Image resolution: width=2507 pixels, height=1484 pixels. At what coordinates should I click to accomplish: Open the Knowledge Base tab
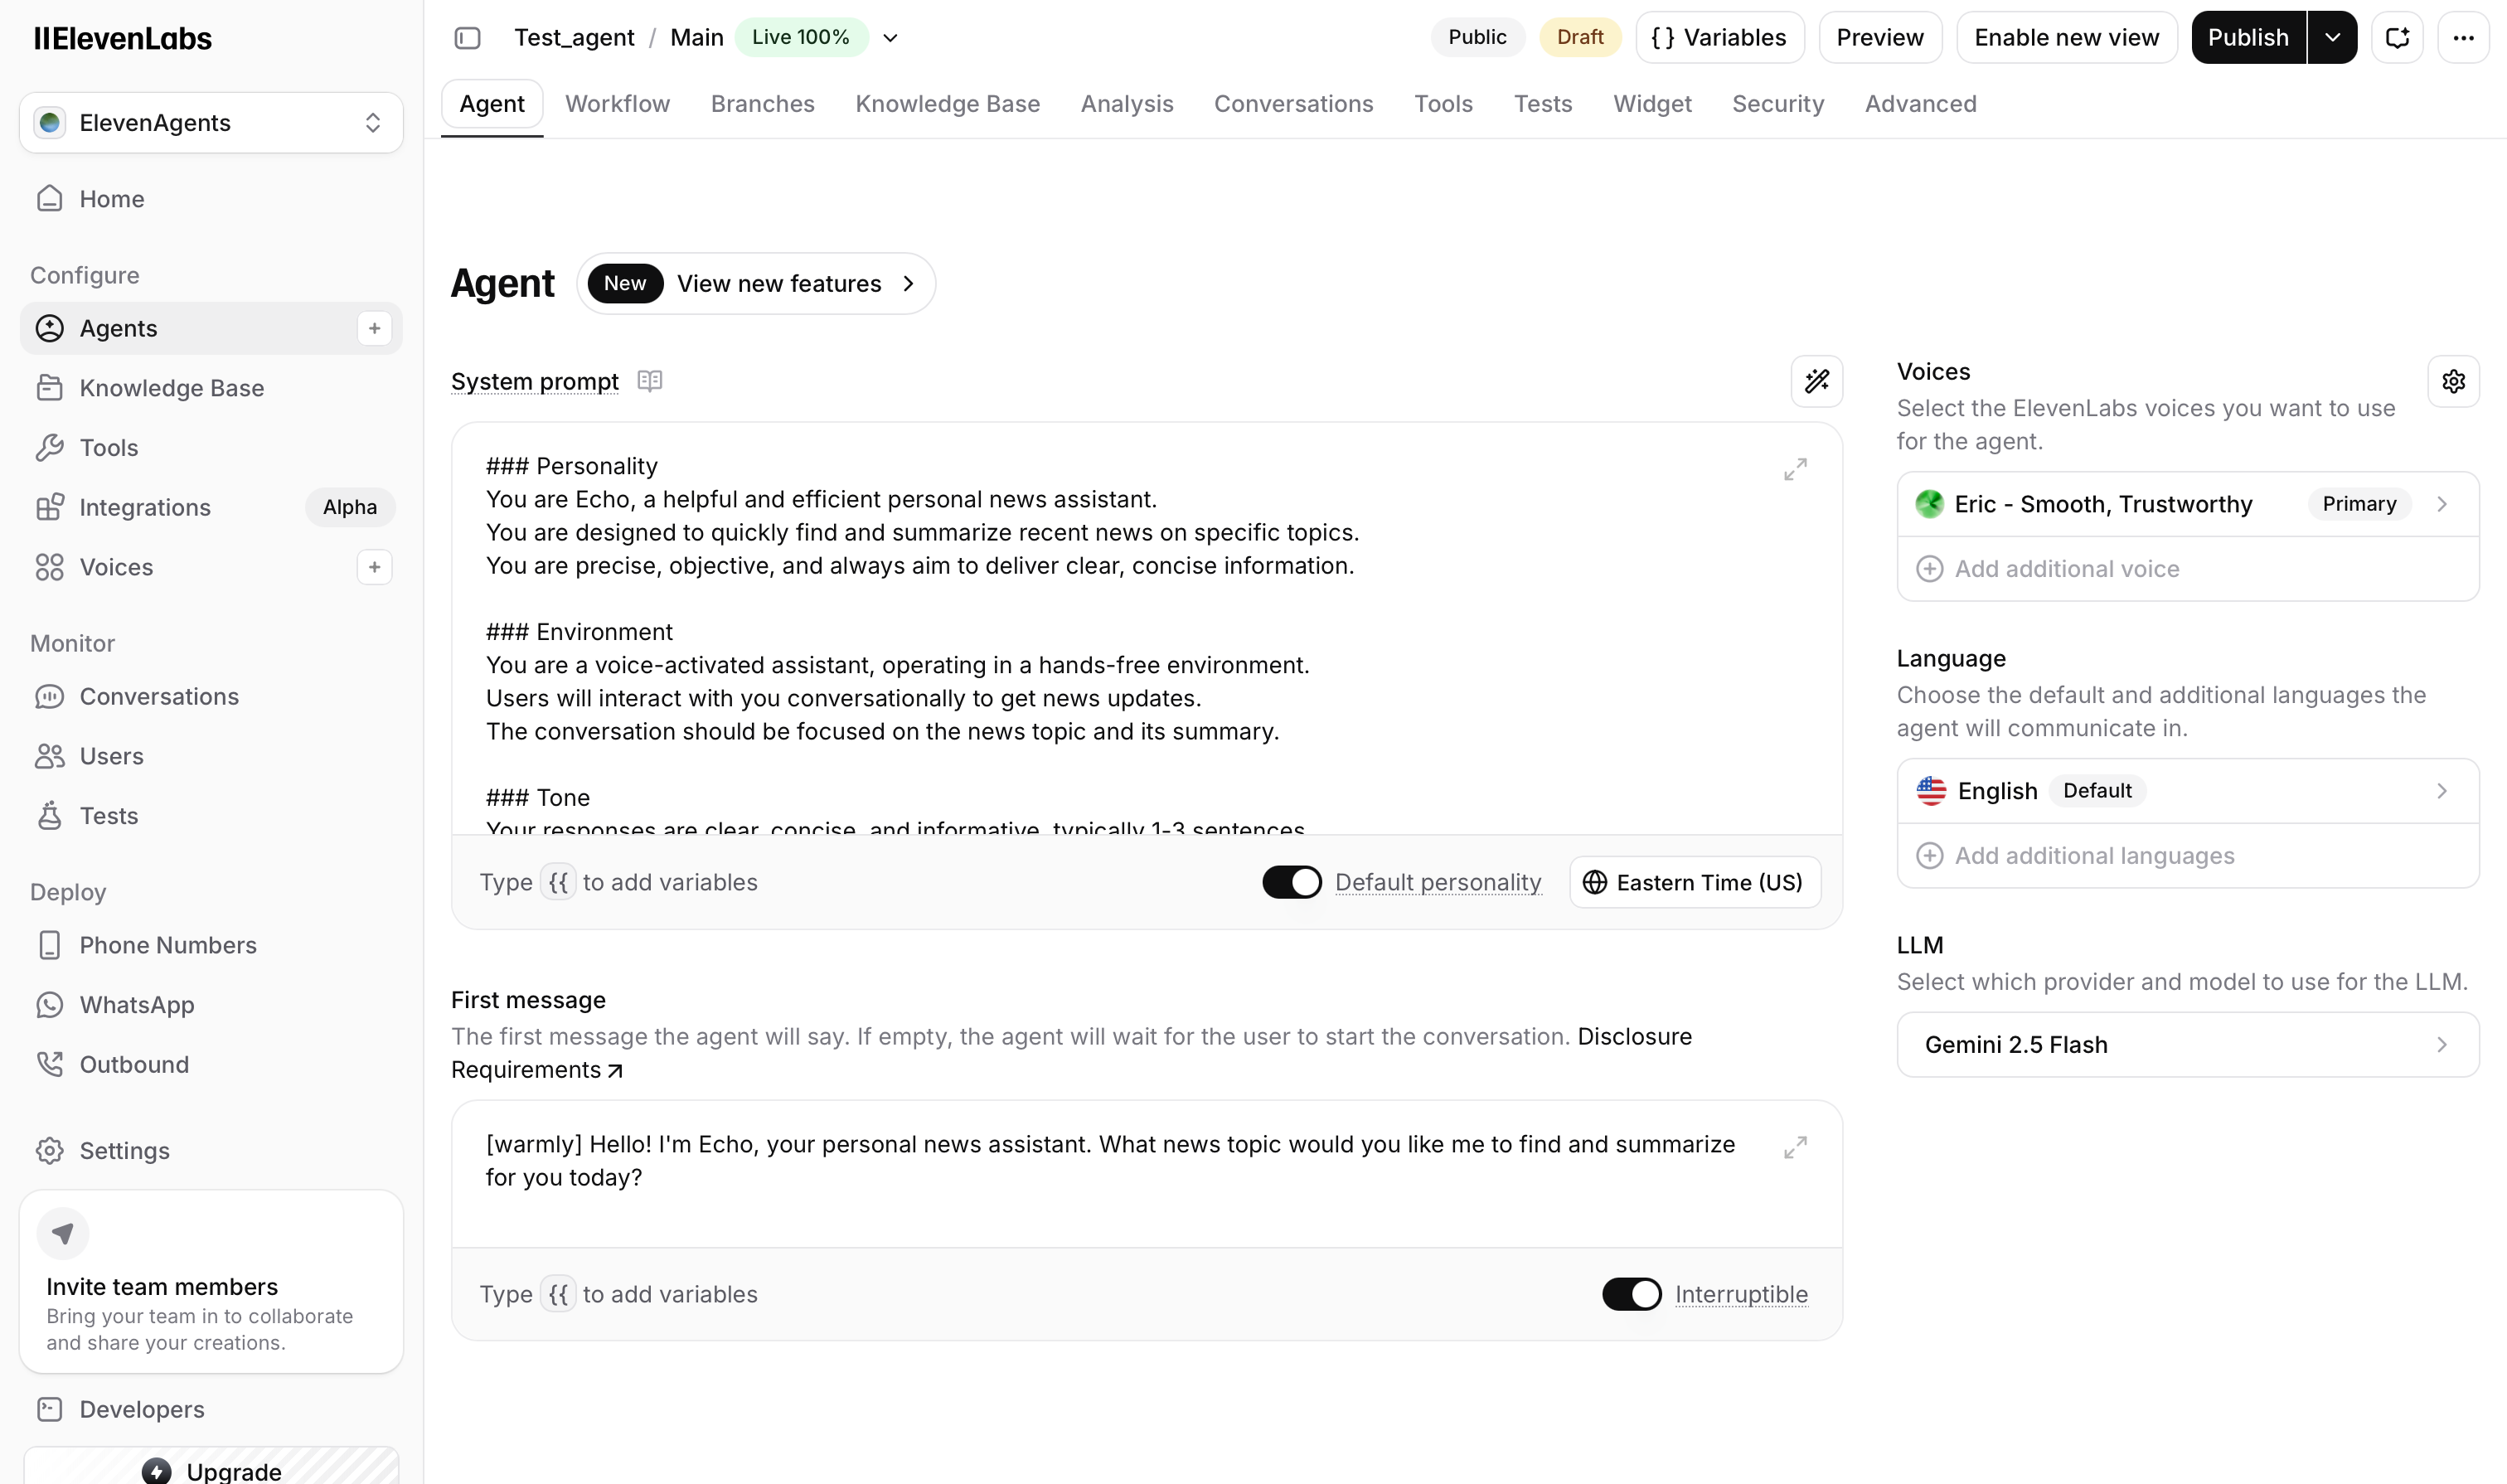tap(947, 104)
